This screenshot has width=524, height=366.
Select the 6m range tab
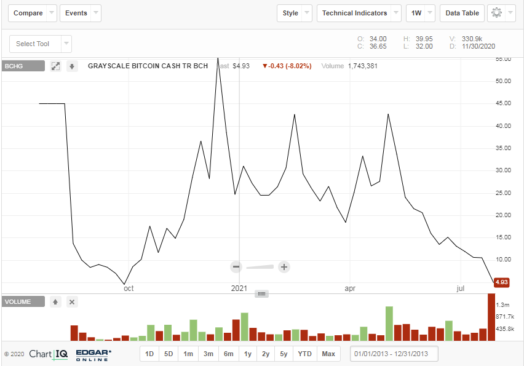tap(229, 354)
